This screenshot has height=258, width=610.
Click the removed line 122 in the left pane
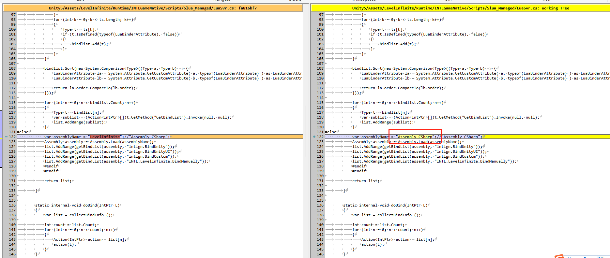click(160, 137)
